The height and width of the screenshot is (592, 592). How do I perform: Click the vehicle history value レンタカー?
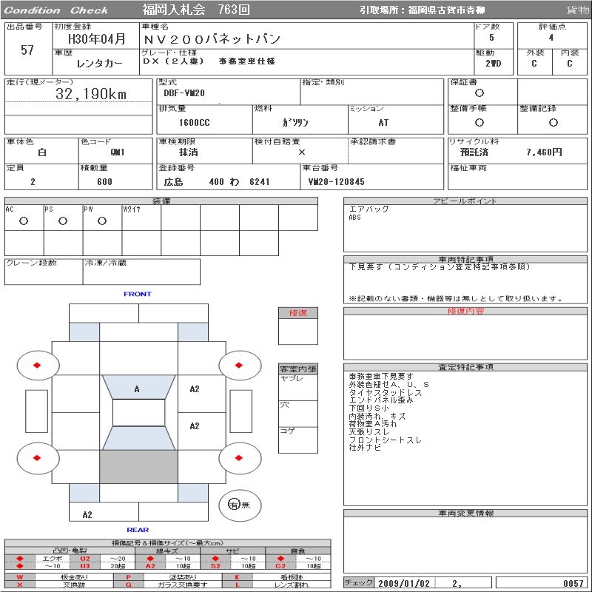click(x=99, y=64)
